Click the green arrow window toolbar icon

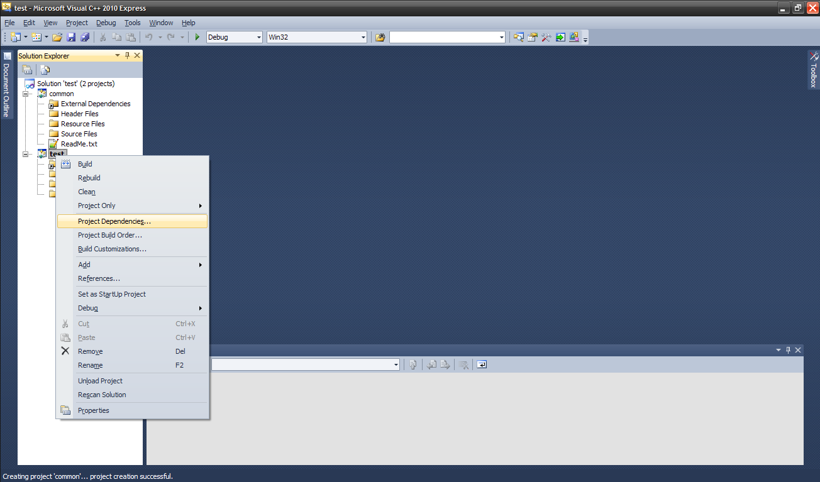click(560, 37)
